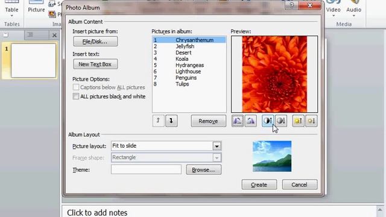
Task: Click the Audio icon in the ribbon
Action: (x=354, y=2)
